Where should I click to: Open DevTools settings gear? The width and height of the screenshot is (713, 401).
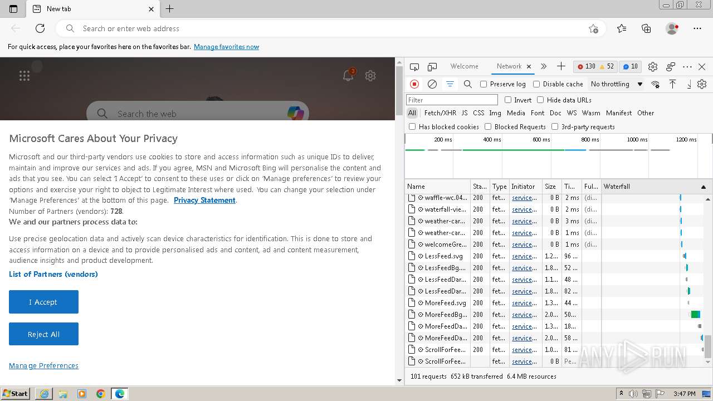pyautogui.click(x=653, y=67)
